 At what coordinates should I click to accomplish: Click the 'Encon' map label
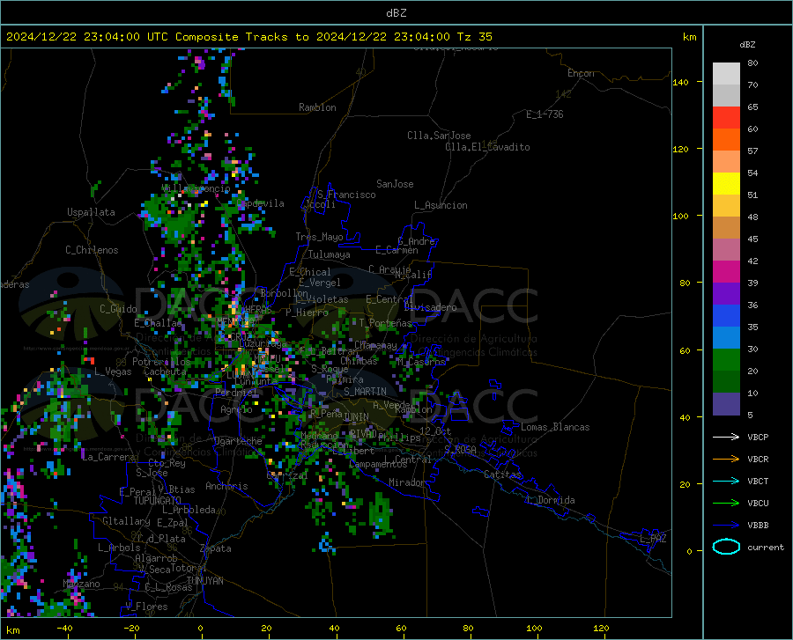[x=581, y=73]
